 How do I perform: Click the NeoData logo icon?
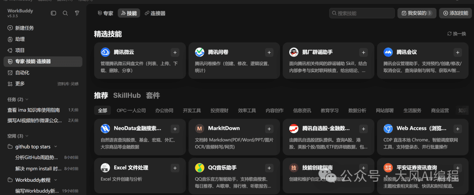click(105, 129)
